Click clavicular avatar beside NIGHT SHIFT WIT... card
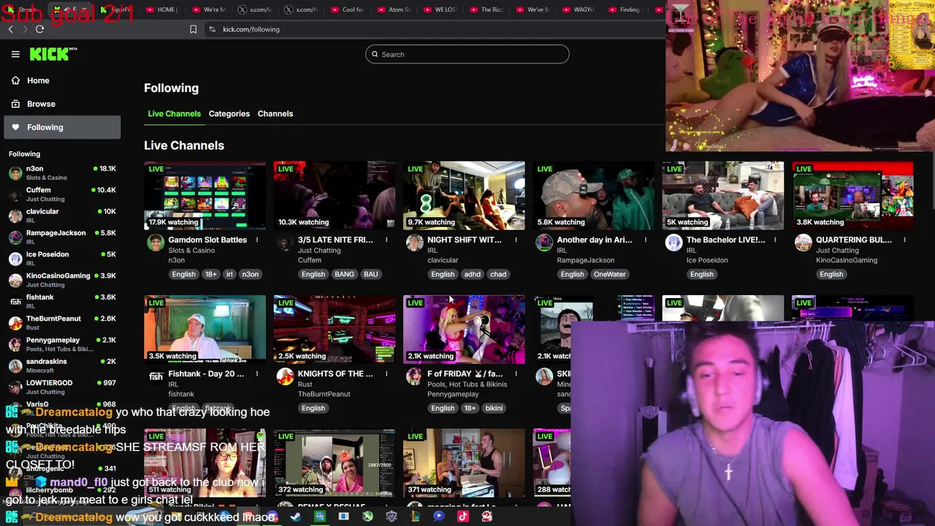The image size is (935, 526). (x=414, y=243)
